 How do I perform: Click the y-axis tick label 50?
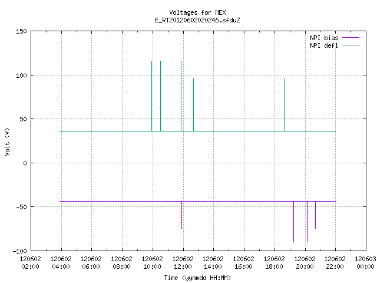coord(23,119)
